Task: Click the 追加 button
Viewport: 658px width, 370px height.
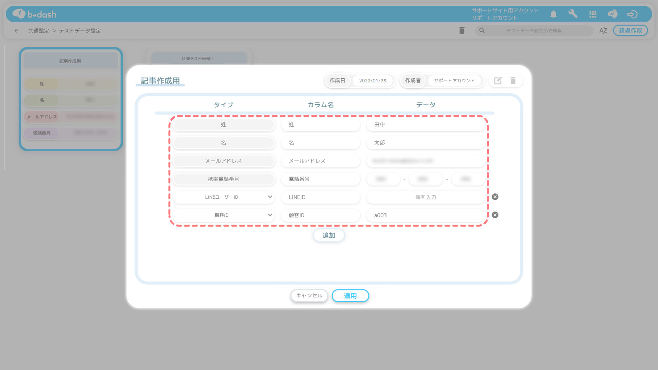Action: pyautogui.click(x=329, y=235)
